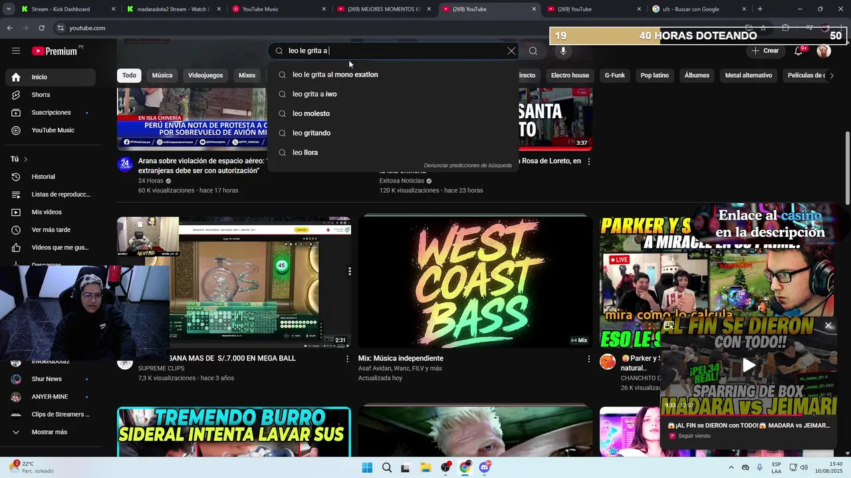Advance the filter chips with right chevron
Viewport: 851px width, 478px height.
pos(831,76)
